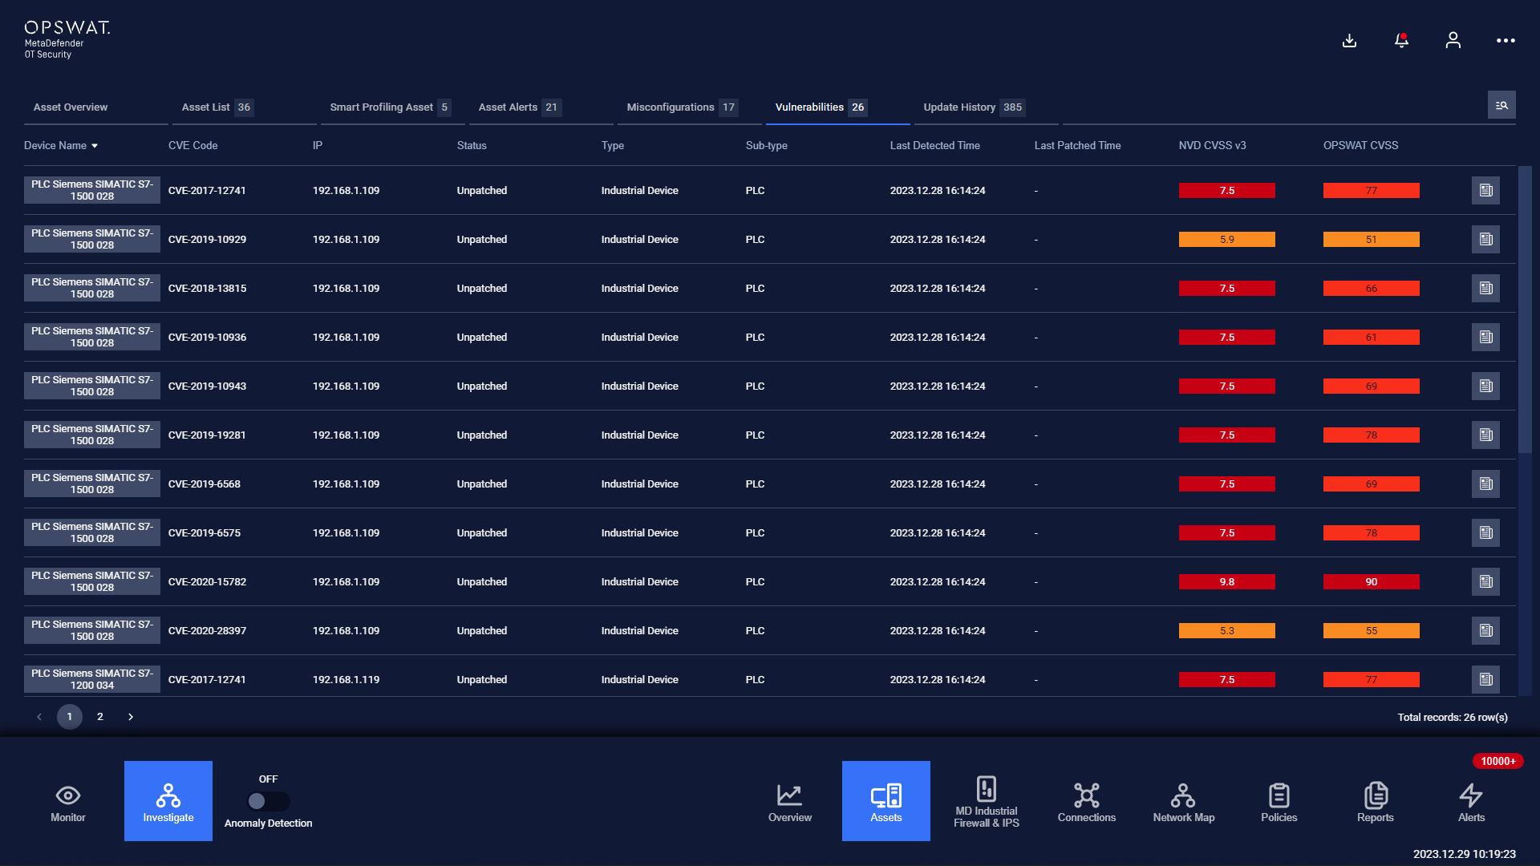Click OPSWAT CVSS 90 bar for CVE-2020-15782
1540x866 pixels.
(1371, 582)
